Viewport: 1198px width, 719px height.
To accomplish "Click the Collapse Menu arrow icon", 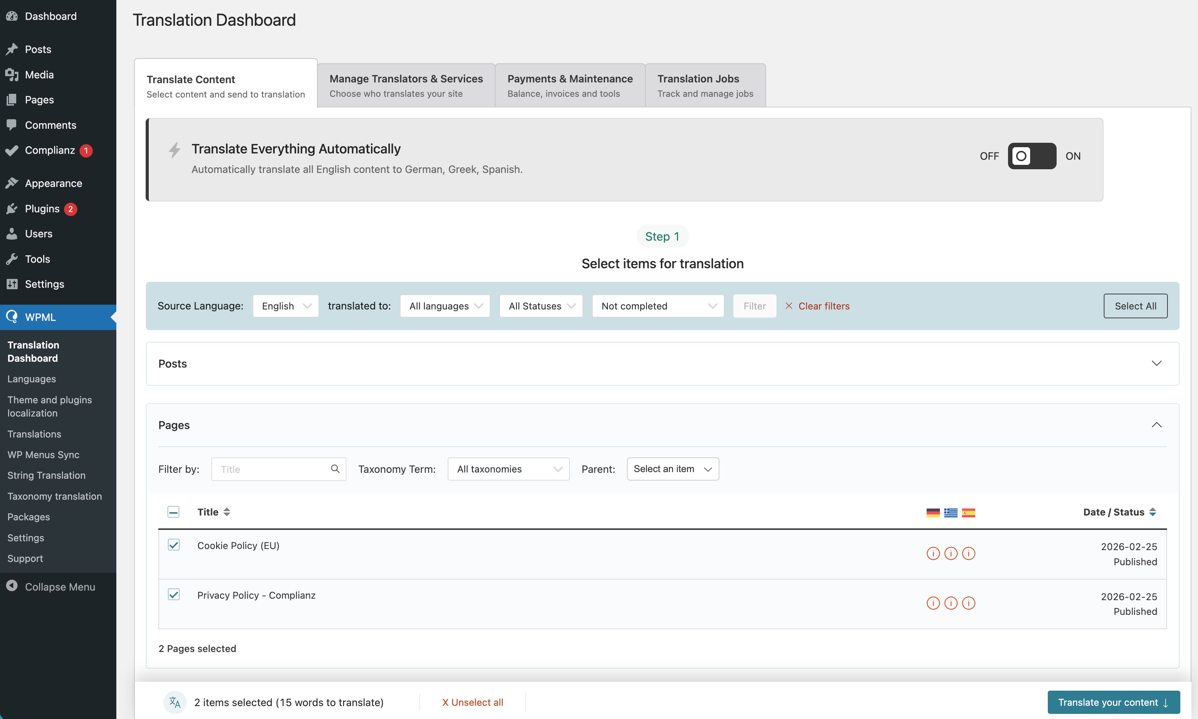I will pos(12,586).
